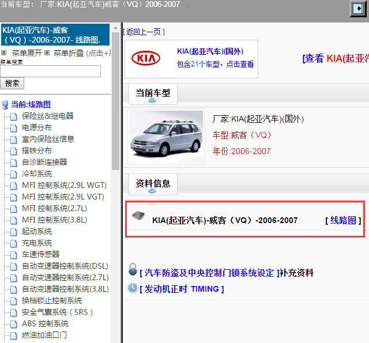Click the page icon for 室内保险丝信息

tap(14, 140)
